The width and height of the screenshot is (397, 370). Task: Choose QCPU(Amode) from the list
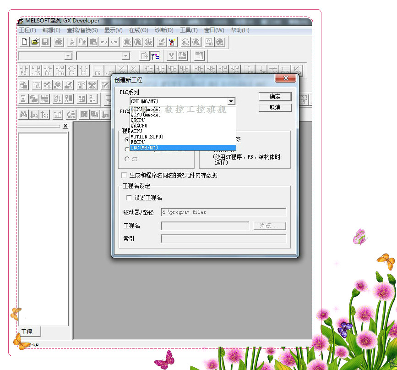[x=183, y=115]
